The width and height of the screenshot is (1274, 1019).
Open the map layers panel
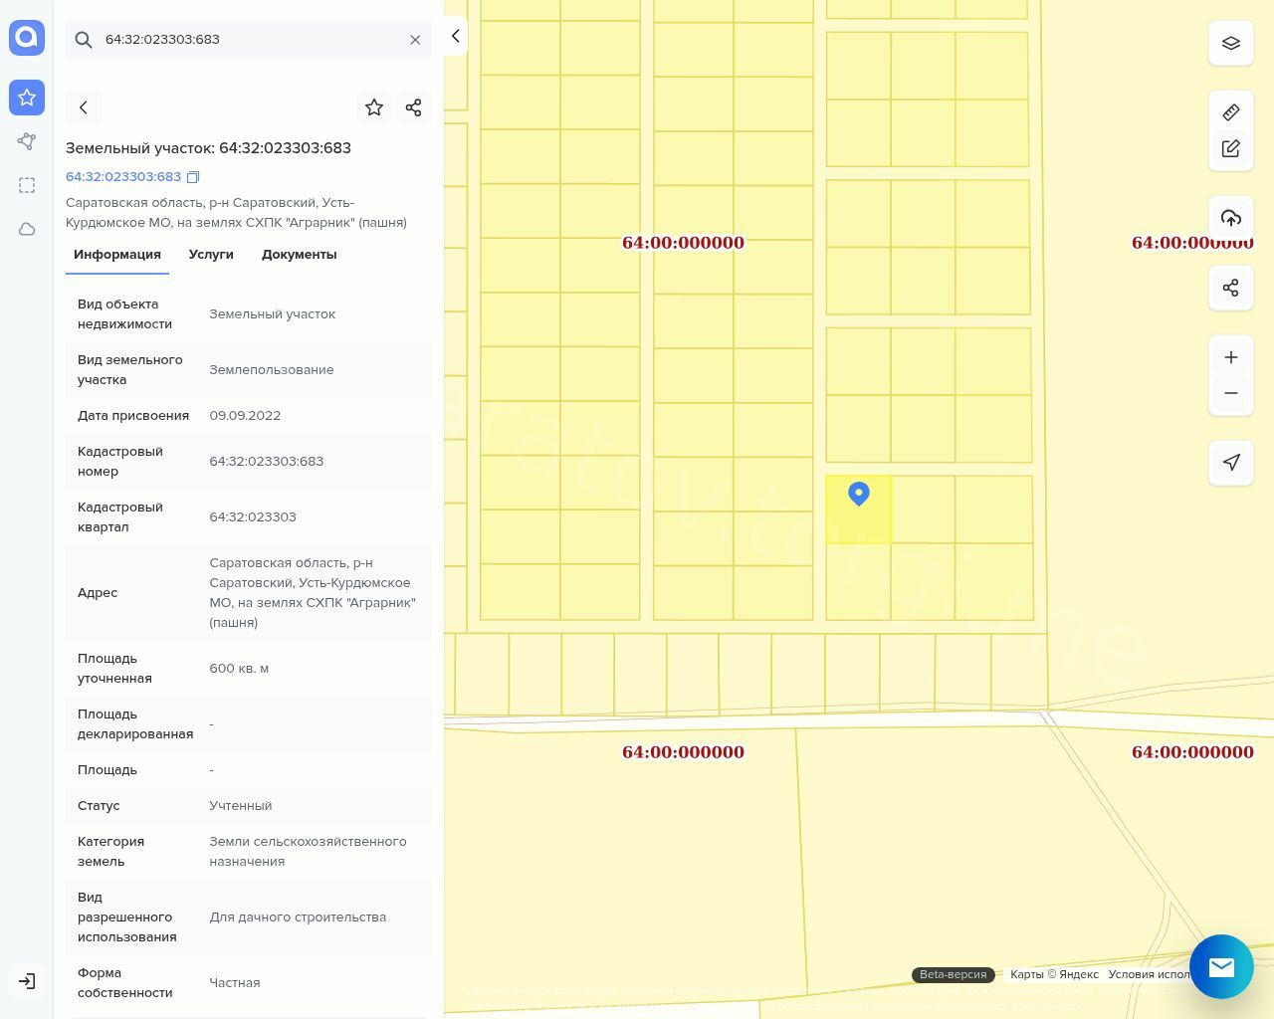pyautogui.click(x=1231, y=44)
